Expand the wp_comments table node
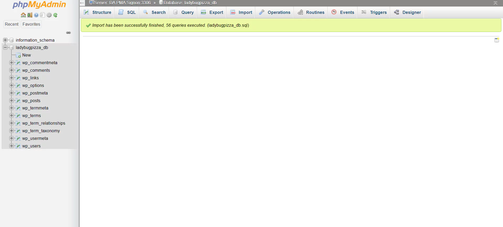Viewport: 503px width, 227px height. 12,70
